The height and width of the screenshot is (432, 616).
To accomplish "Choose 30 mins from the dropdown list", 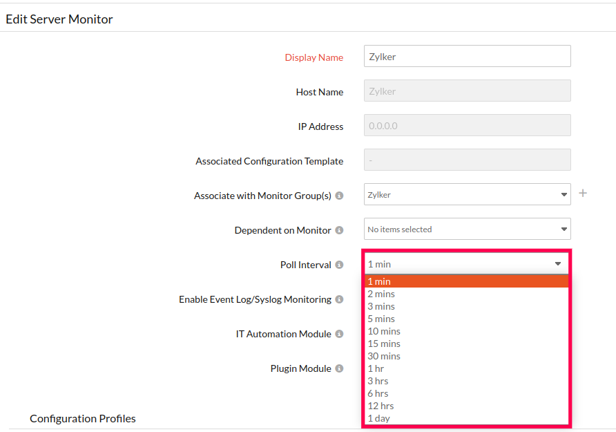I will click(x=467, y=356).
